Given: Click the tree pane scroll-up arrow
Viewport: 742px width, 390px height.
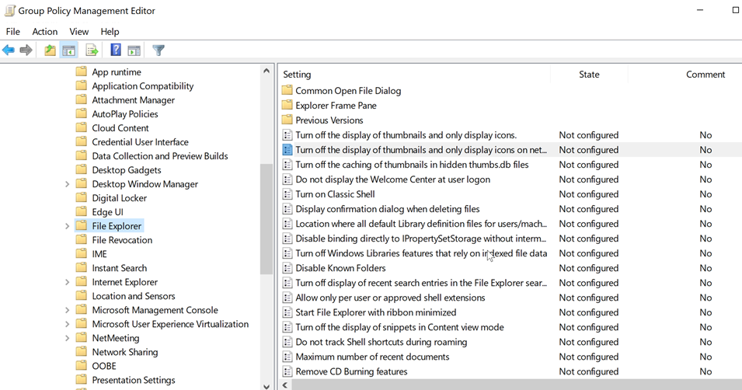Looking at the screenshot, I should 266,71.
